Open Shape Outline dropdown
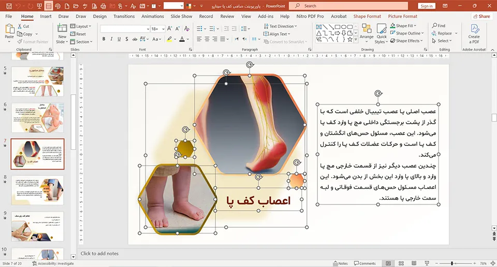The width and height of the screenshot is (497, 267). pos(407,33)
